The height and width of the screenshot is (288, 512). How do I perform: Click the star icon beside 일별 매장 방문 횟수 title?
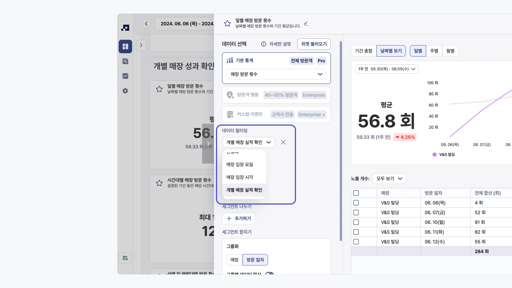coord(227,23)
